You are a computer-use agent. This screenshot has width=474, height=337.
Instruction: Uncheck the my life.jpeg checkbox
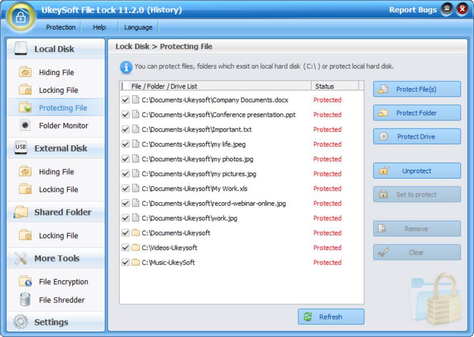coord(126,144)
